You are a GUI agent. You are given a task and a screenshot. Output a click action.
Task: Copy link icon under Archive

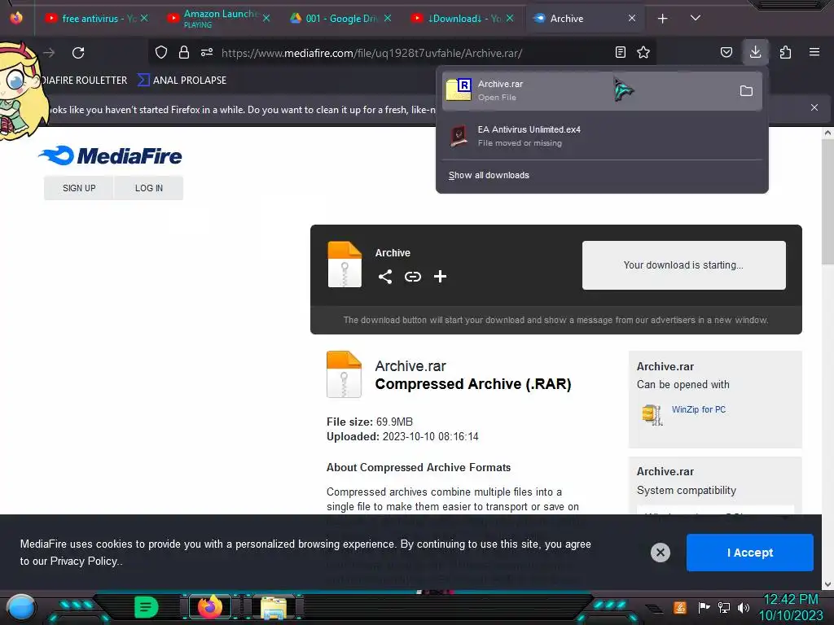tap(413, 277)
